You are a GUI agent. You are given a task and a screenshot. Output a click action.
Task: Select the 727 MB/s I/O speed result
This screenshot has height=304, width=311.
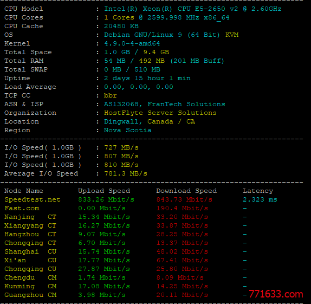[121, 147]
